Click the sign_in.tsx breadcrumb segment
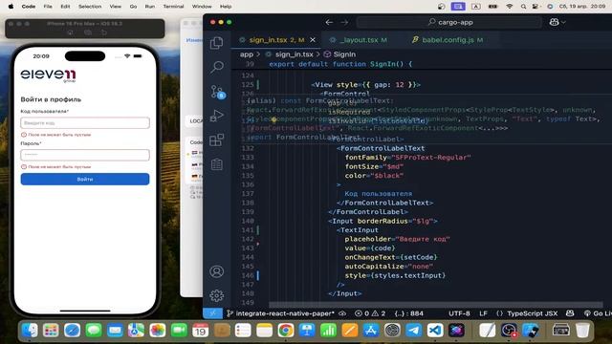The height and width of the screenshot is (344, 612). pos(294,54)
